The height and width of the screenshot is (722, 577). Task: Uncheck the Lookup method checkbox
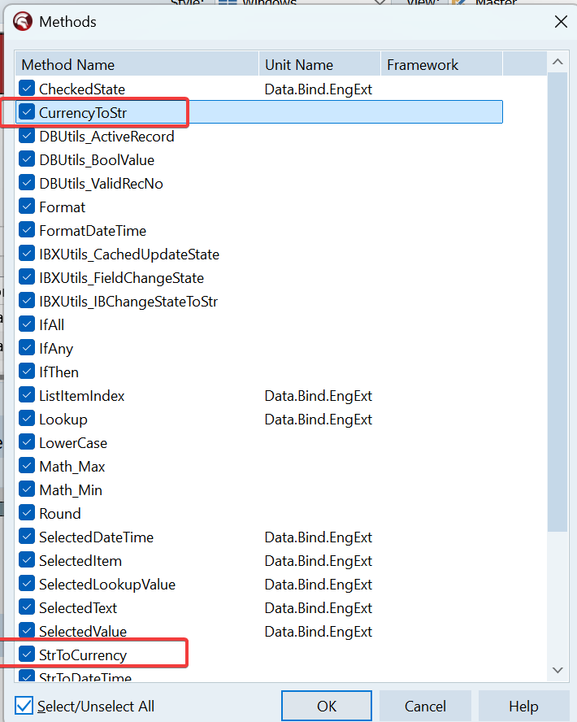pos(27,420)
